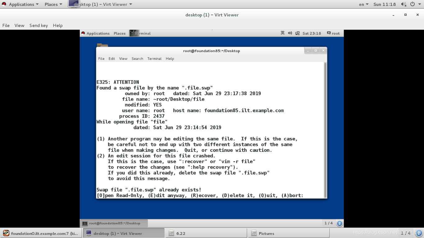The image size is (424, 238).
Task: Open the Search menu in the terminal
Action: tap(137, 59)
